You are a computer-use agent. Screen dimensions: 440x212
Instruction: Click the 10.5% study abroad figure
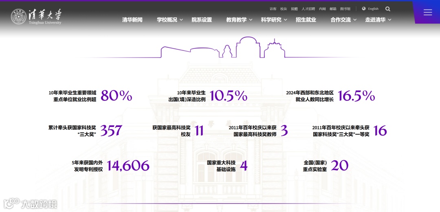click(229, 96)
